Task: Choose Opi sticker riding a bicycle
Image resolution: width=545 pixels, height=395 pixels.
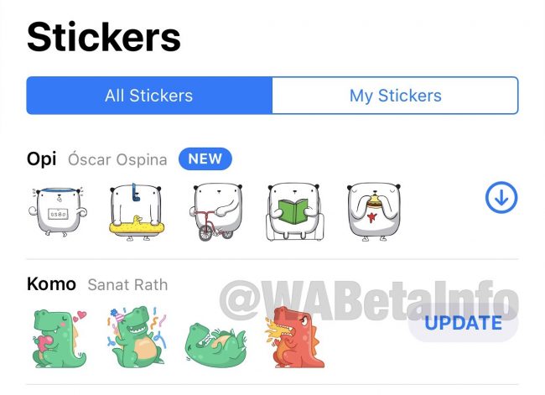Action: coord(217,211)
